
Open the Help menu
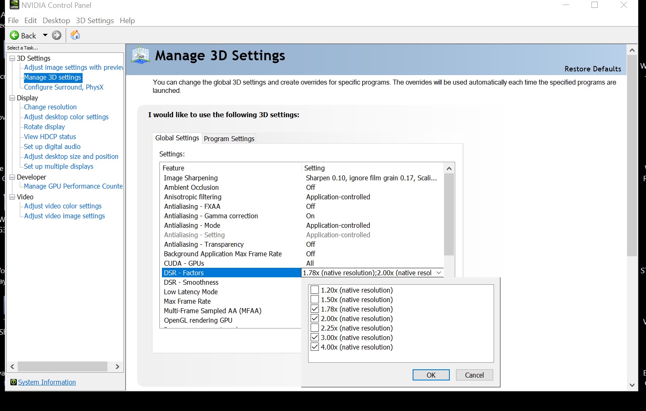(127, 21)
